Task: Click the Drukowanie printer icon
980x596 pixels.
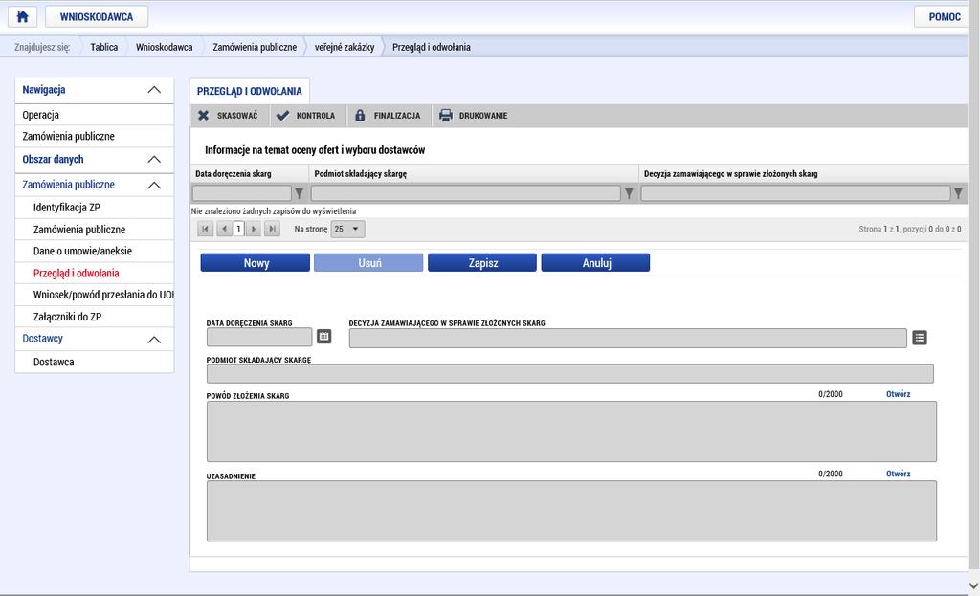Action: click(446, 116)
